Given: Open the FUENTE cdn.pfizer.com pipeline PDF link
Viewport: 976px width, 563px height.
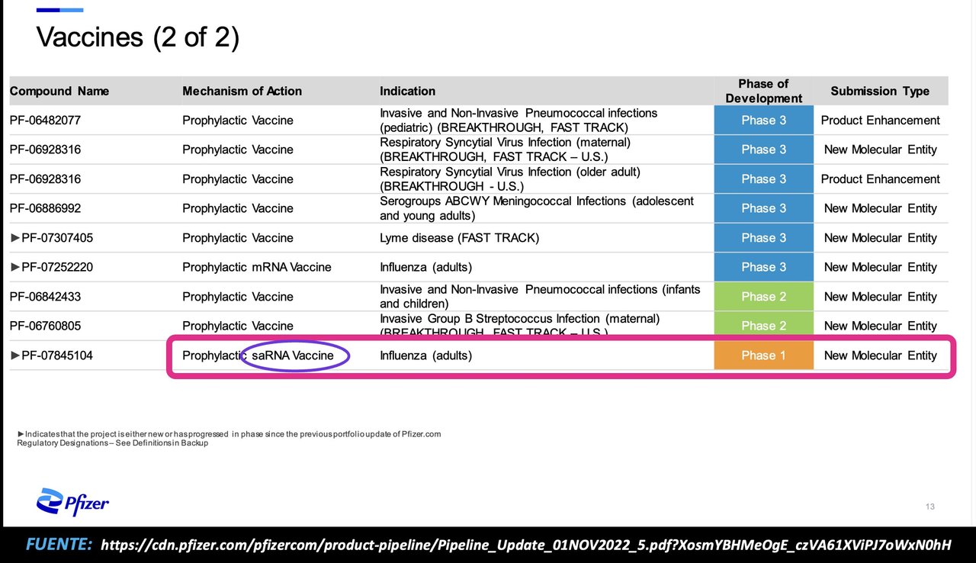Looking at the screenshot, I should pos(526,545).
